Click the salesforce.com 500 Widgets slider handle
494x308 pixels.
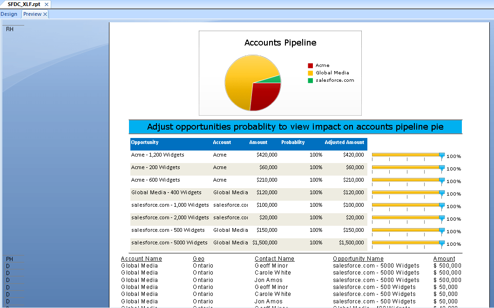(442, 231)
